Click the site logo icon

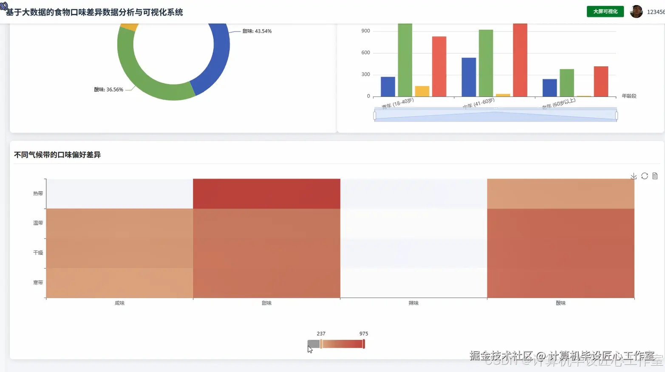click(x=4, y=6)
